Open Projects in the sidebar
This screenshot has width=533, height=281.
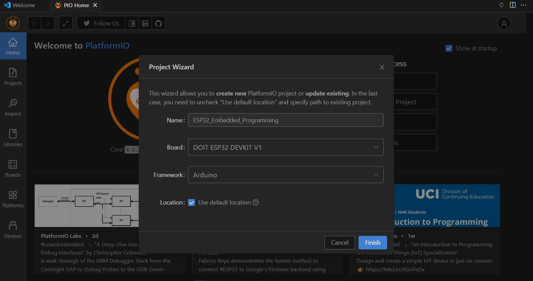(x=13, y=77)
